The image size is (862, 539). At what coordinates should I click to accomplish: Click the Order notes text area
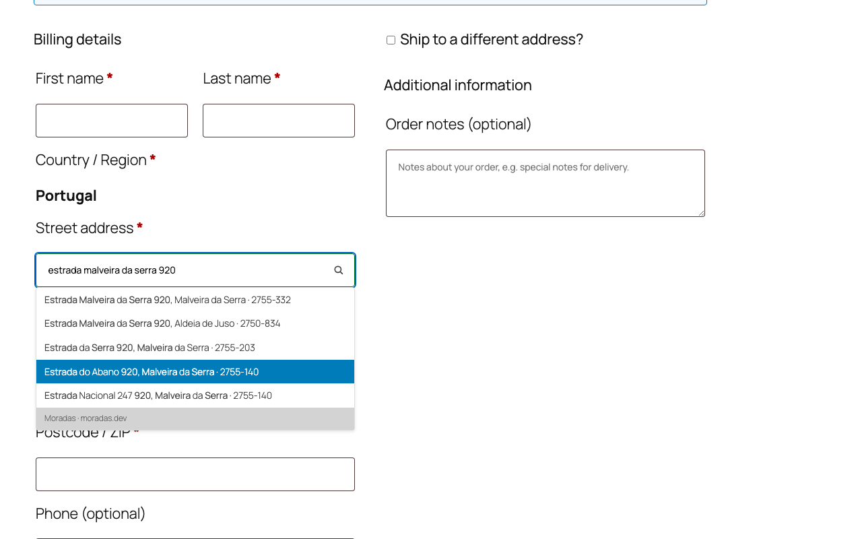click(x=545, y=183)
